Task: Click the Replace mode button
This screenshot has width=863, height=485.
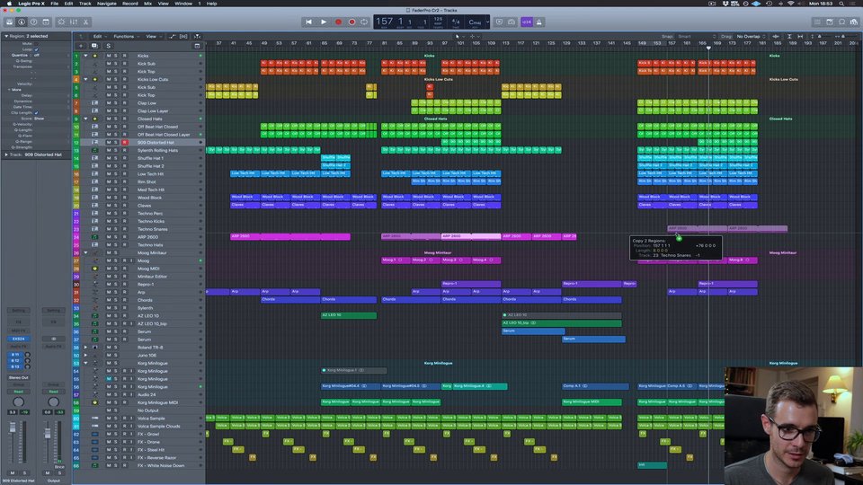Action: coord(499,22)
